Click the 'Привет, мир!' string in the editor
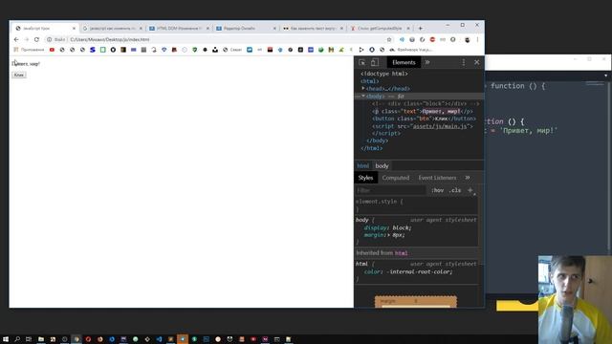This screenshot has height=344, width=612. (529, 130)
